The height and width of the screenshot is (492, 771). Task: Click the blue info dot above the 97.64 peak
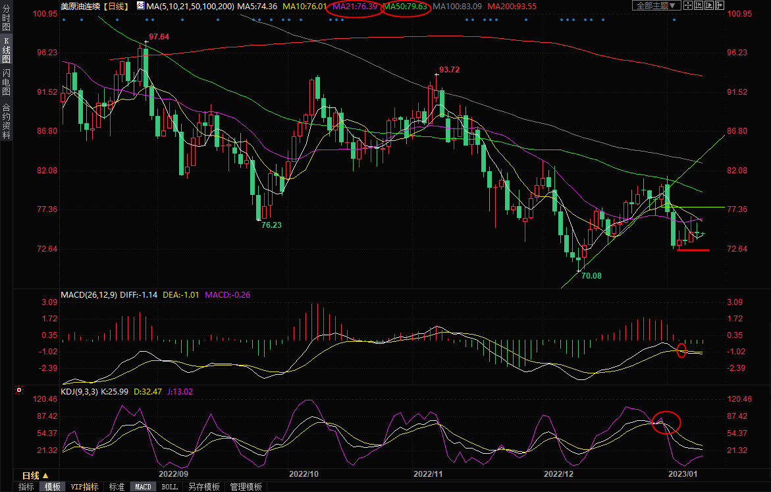click(x=146, y=19)
